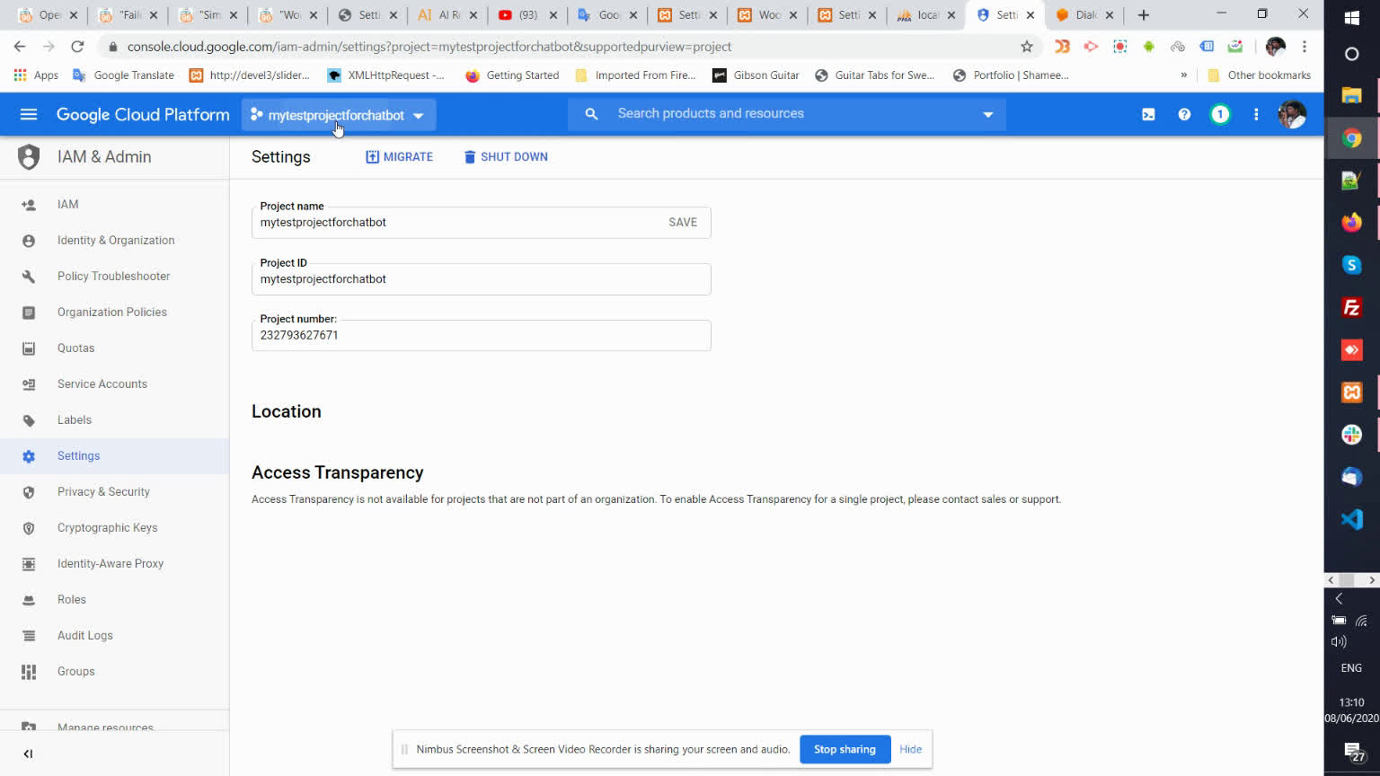Open the Google account avatar in console header
This screenshot has height=776, width=1380.
pos(1292,114)
